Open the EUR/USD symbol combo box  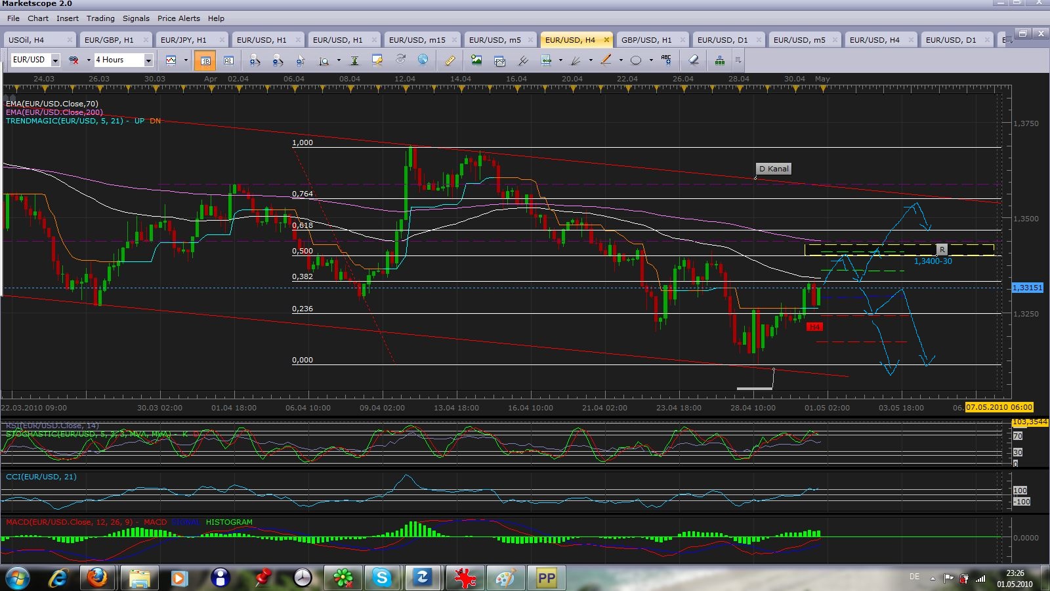(x=35, y=60)
